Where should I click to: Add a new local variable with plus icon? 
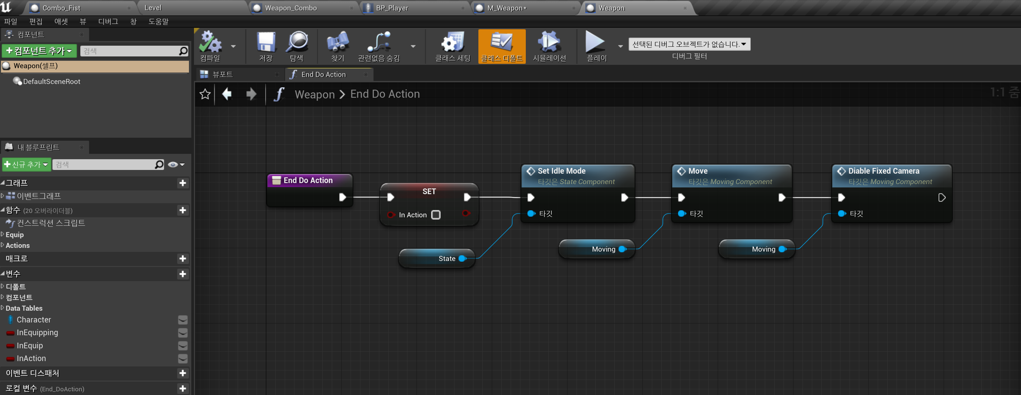[x=183, y=389]
